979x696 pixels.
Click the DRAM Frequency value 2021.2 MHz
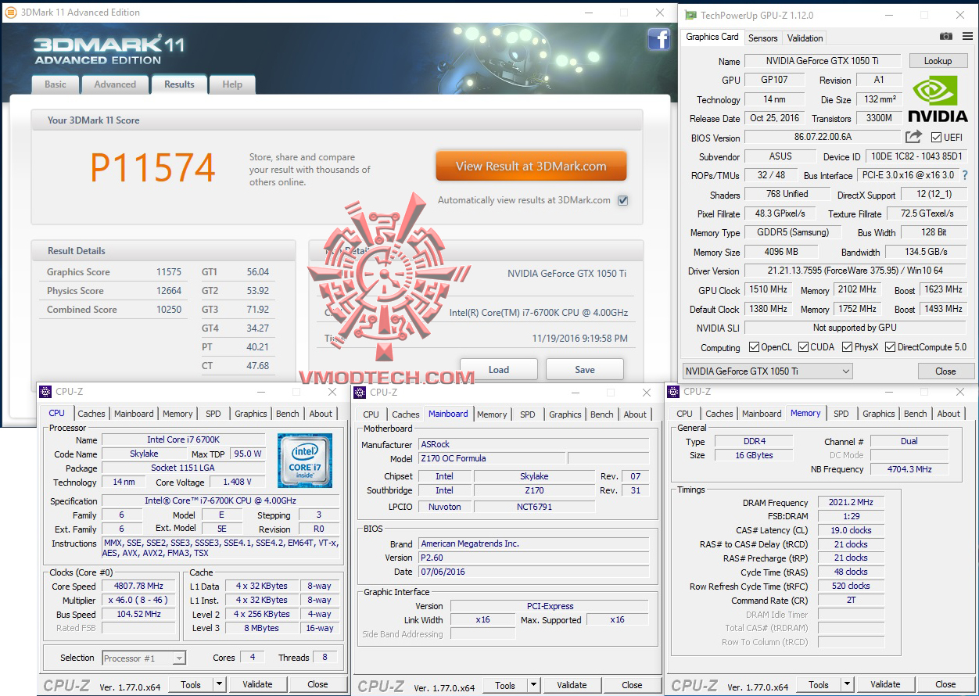coord(851,502)
